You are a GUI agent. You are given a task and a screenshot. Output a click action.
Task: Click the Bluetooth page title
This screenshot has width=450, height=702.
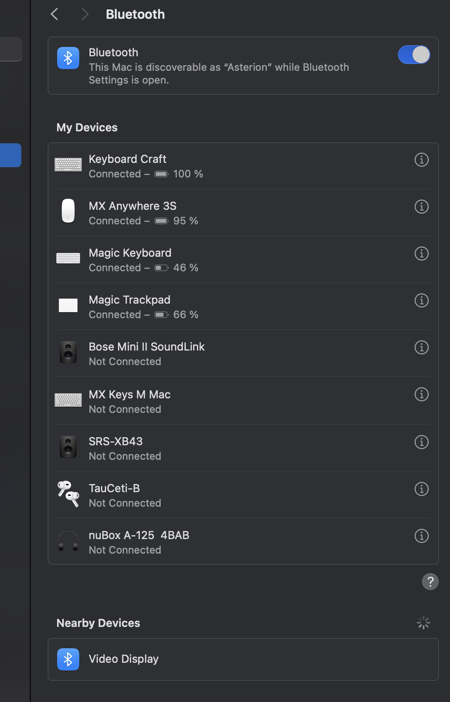click(135, 14)
